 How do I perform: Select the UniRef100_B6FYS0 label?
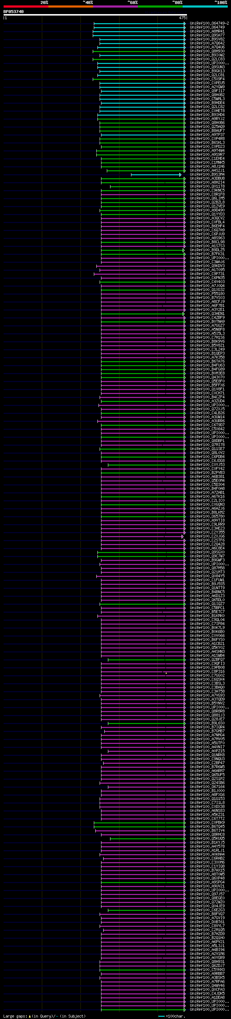(207, 640)
